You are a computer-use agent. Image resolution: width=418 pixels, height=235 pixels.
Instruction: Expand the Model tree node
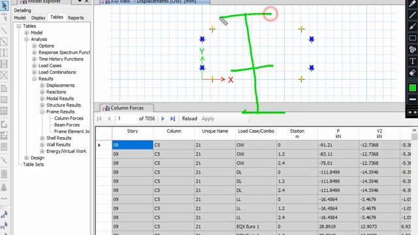[26, 33]
